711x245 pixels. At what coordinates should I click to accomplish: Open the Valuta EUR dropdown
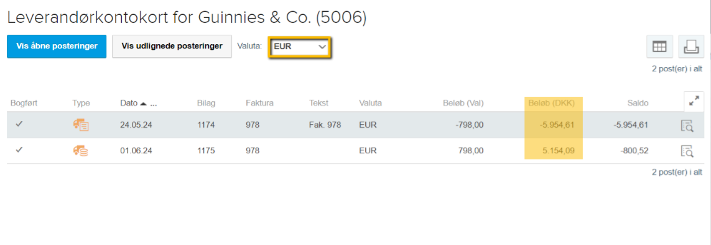[x=300, y=47]
